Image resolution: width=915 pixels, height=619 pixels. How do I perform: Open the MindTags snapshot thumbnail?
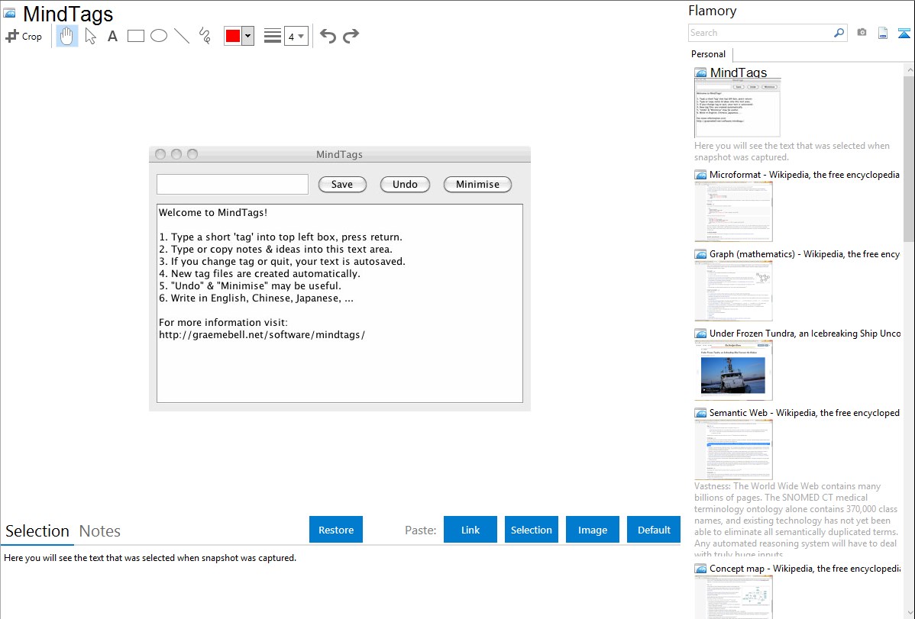[x=738, y=108]
